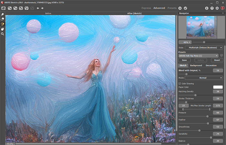This screenshot has height=145, width=226.
Task: Switch to the Background tab
Action: pyautogui.click(x=196, y=66)
